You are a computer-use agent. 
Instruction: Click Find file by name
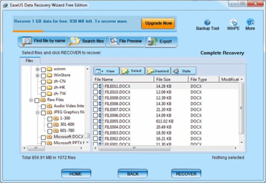42,41
